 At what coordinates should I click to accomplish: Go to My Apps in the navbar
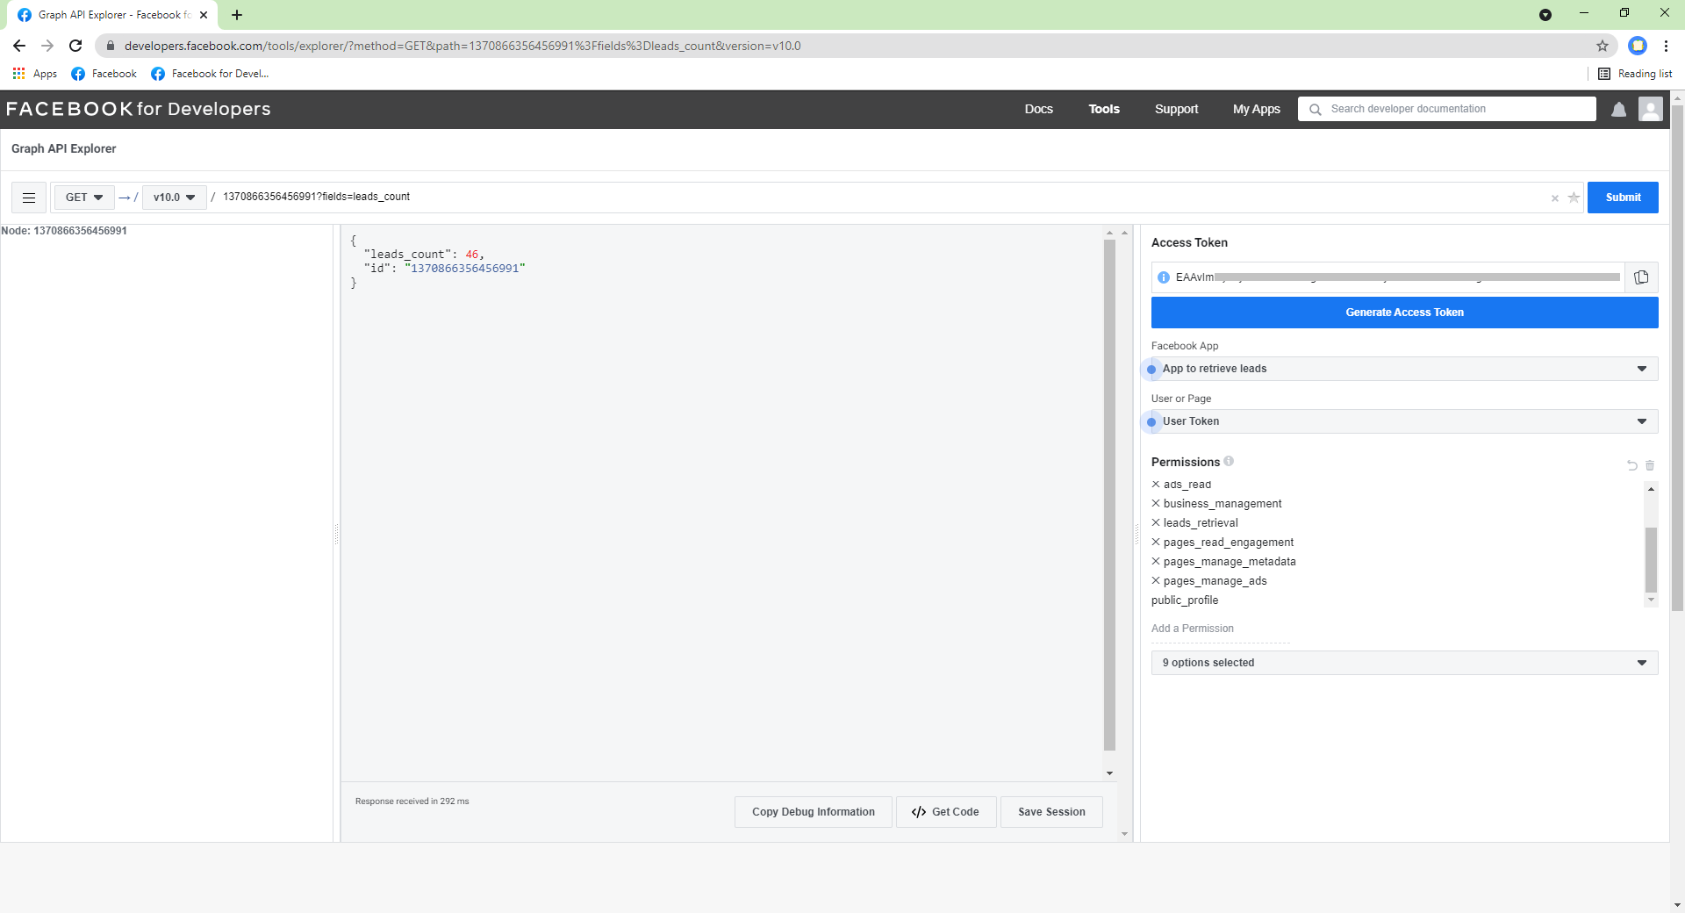[x=1256, y=109]
